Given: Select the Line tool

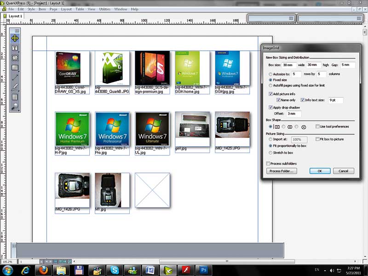Looking at the screenshot, I should [15, 77].
